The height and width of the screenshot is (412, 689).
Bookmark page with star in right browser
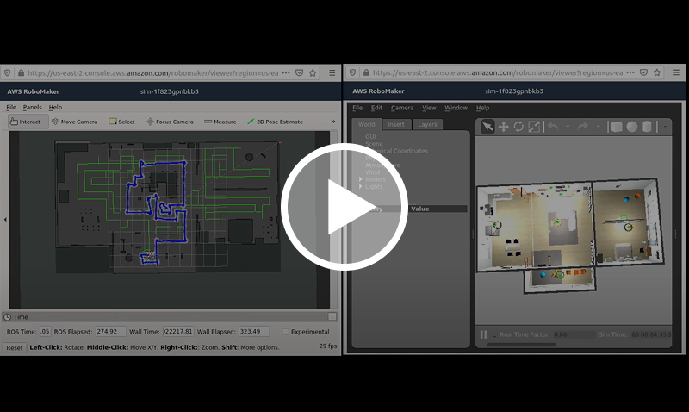[657, 72]
